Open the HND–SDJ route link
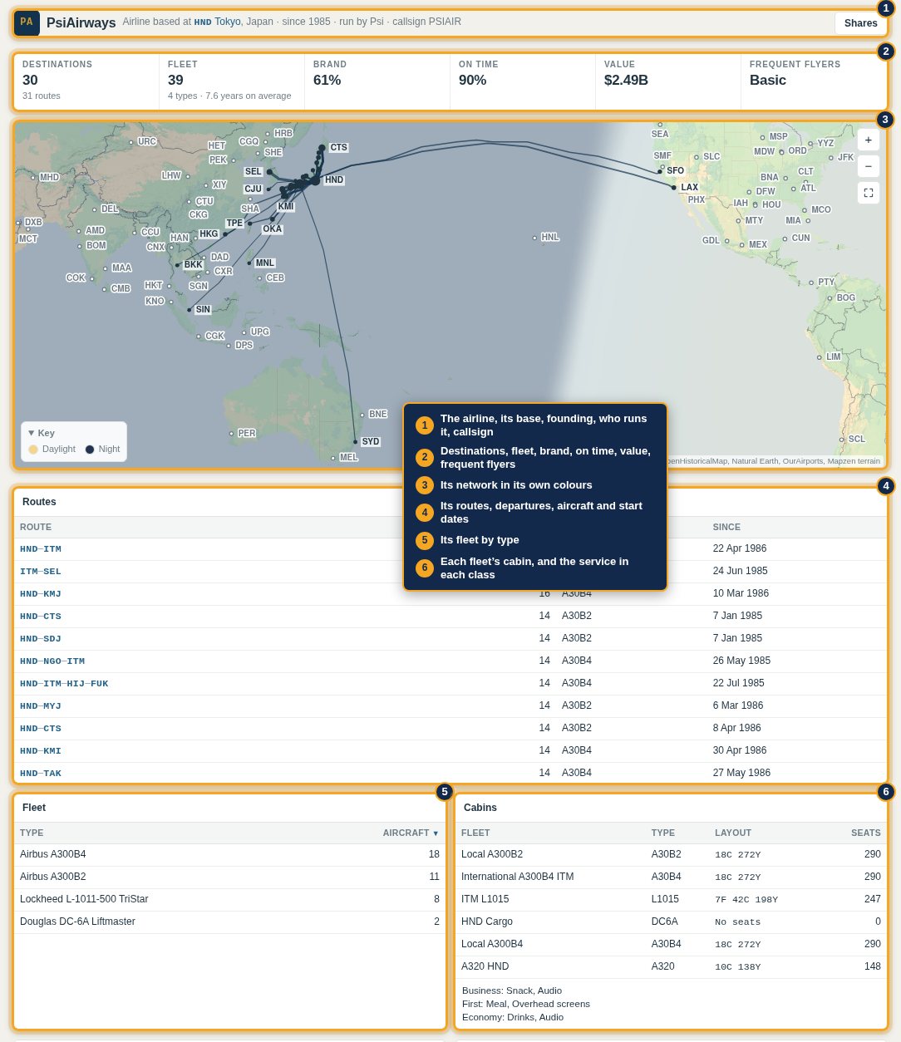The height and width of the screenshot is (1042, 901). 41,639
